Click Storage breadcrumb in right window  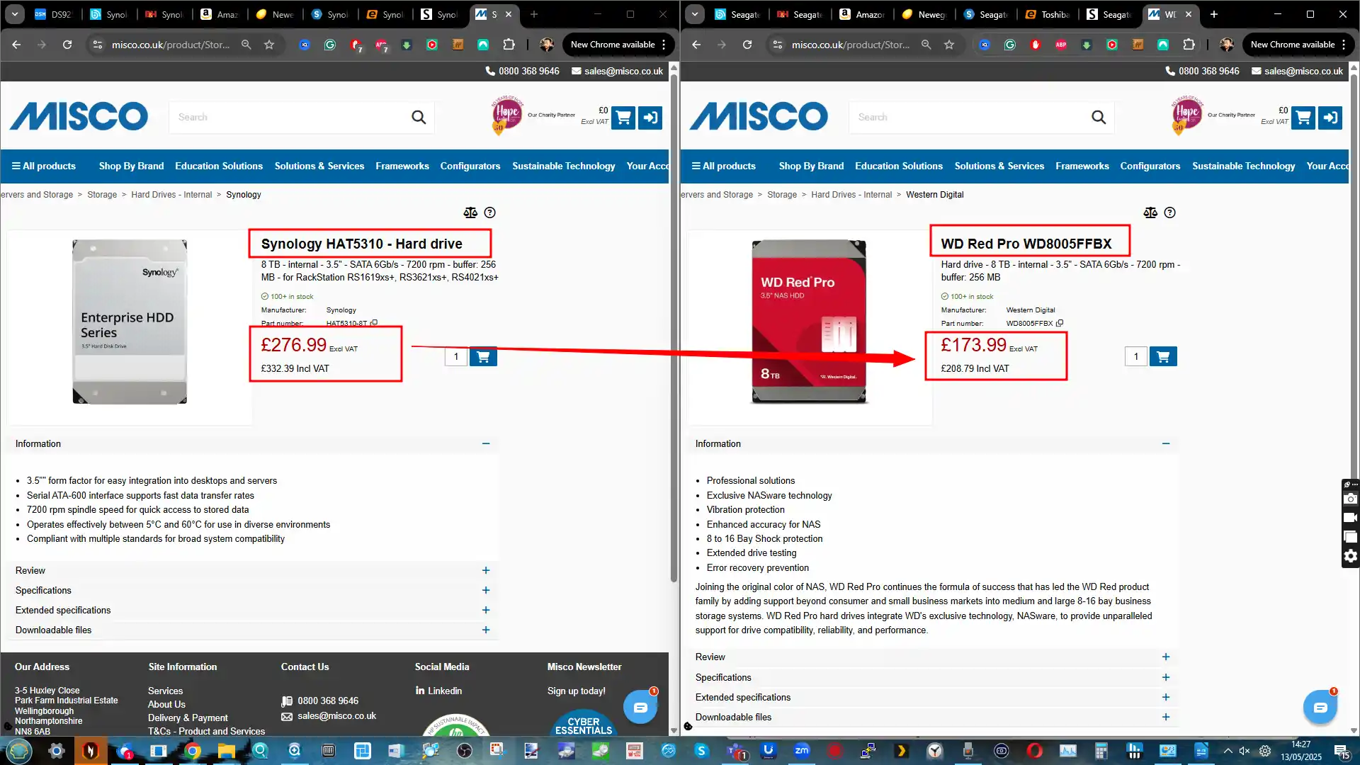click(x=782, y=195)
